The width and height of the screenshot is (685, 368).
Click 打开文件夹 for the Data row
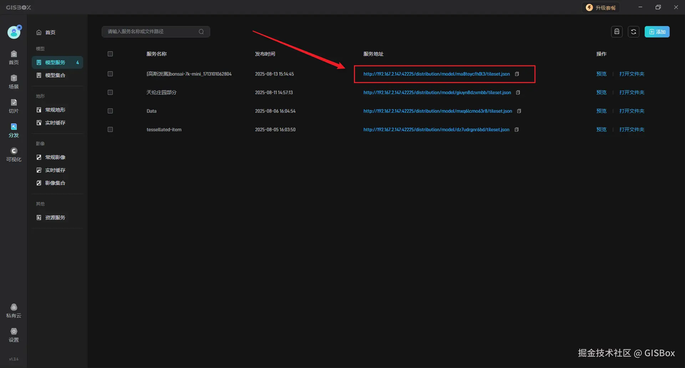click(632, 111)
